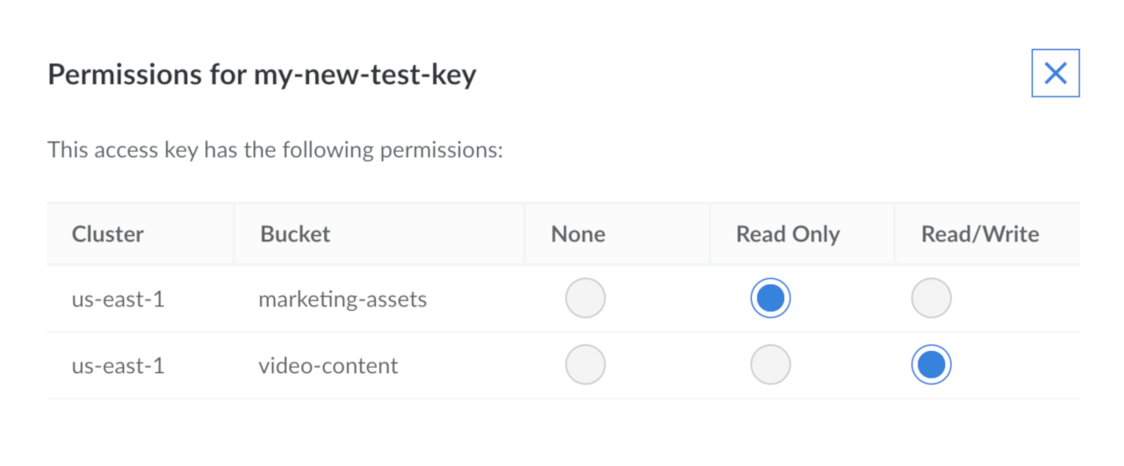This screenshot has width=1124, height=466.
Task: Click the Bucket column header
Action: point(295,234)
